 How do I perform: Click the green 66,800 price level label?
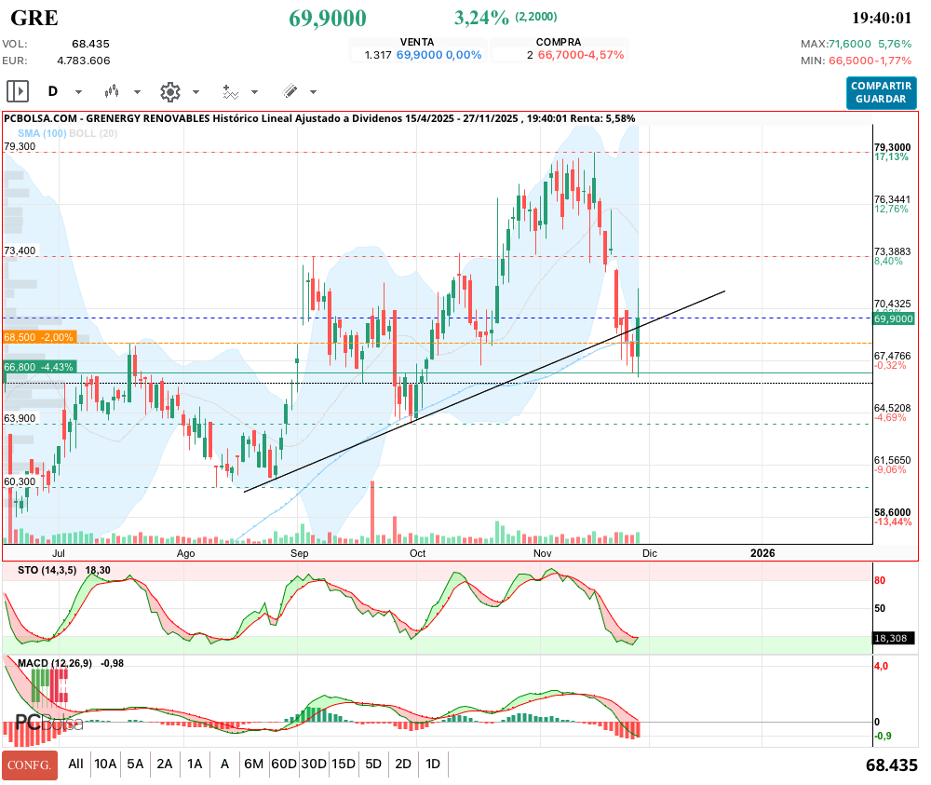(38, 367)
